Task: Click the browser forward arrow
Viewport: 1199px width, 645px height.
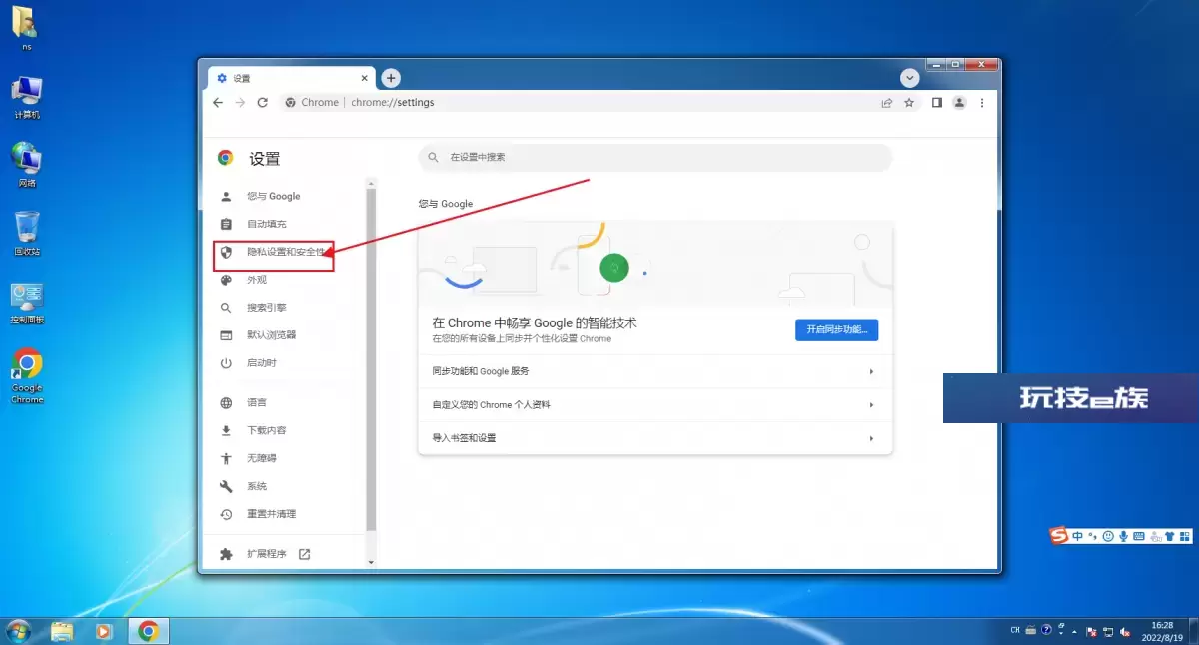Action: 240,102
